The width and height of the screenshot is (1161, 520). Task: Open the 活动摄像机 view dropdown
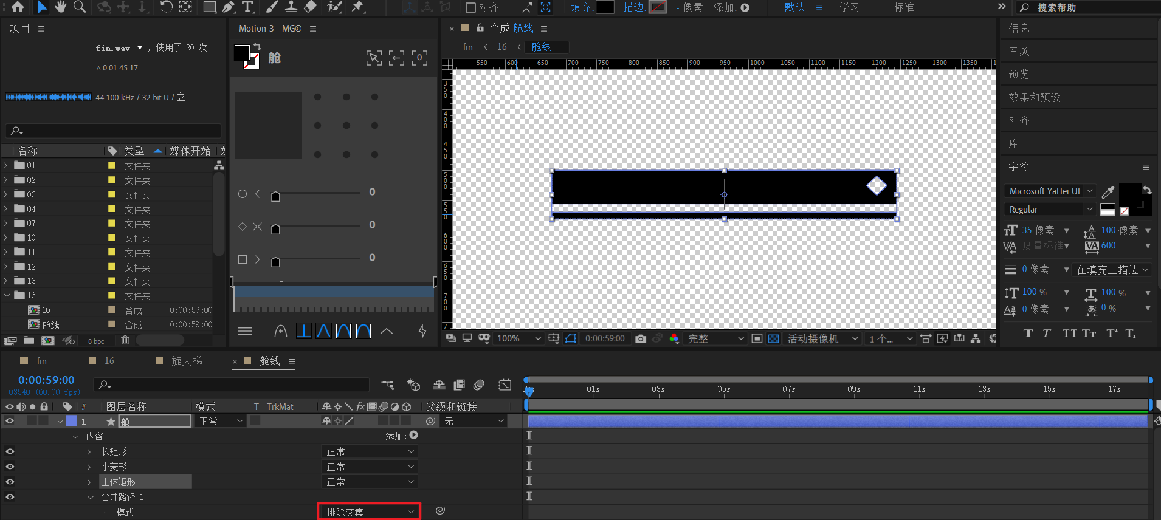[x=822, y=338]
